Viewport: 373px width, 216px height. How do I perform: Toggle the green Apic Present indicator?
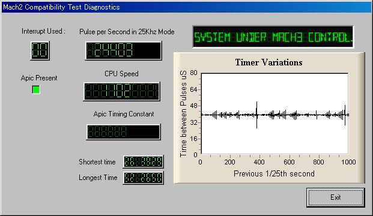coord(36,89)
